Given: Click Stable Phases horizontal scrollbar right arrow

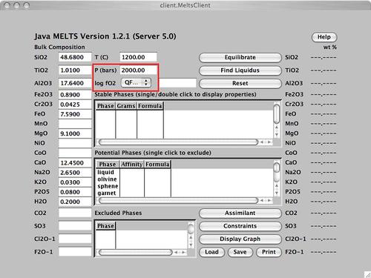Looking at the screenshot, I should (x=269, y=142).
